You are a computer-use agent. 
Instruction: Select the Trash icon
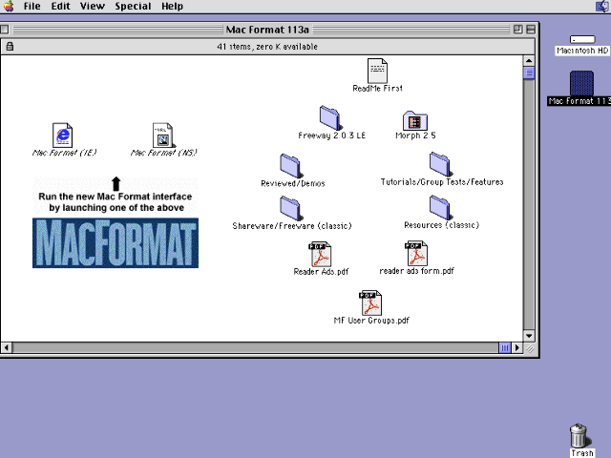[x=579, y=435]
